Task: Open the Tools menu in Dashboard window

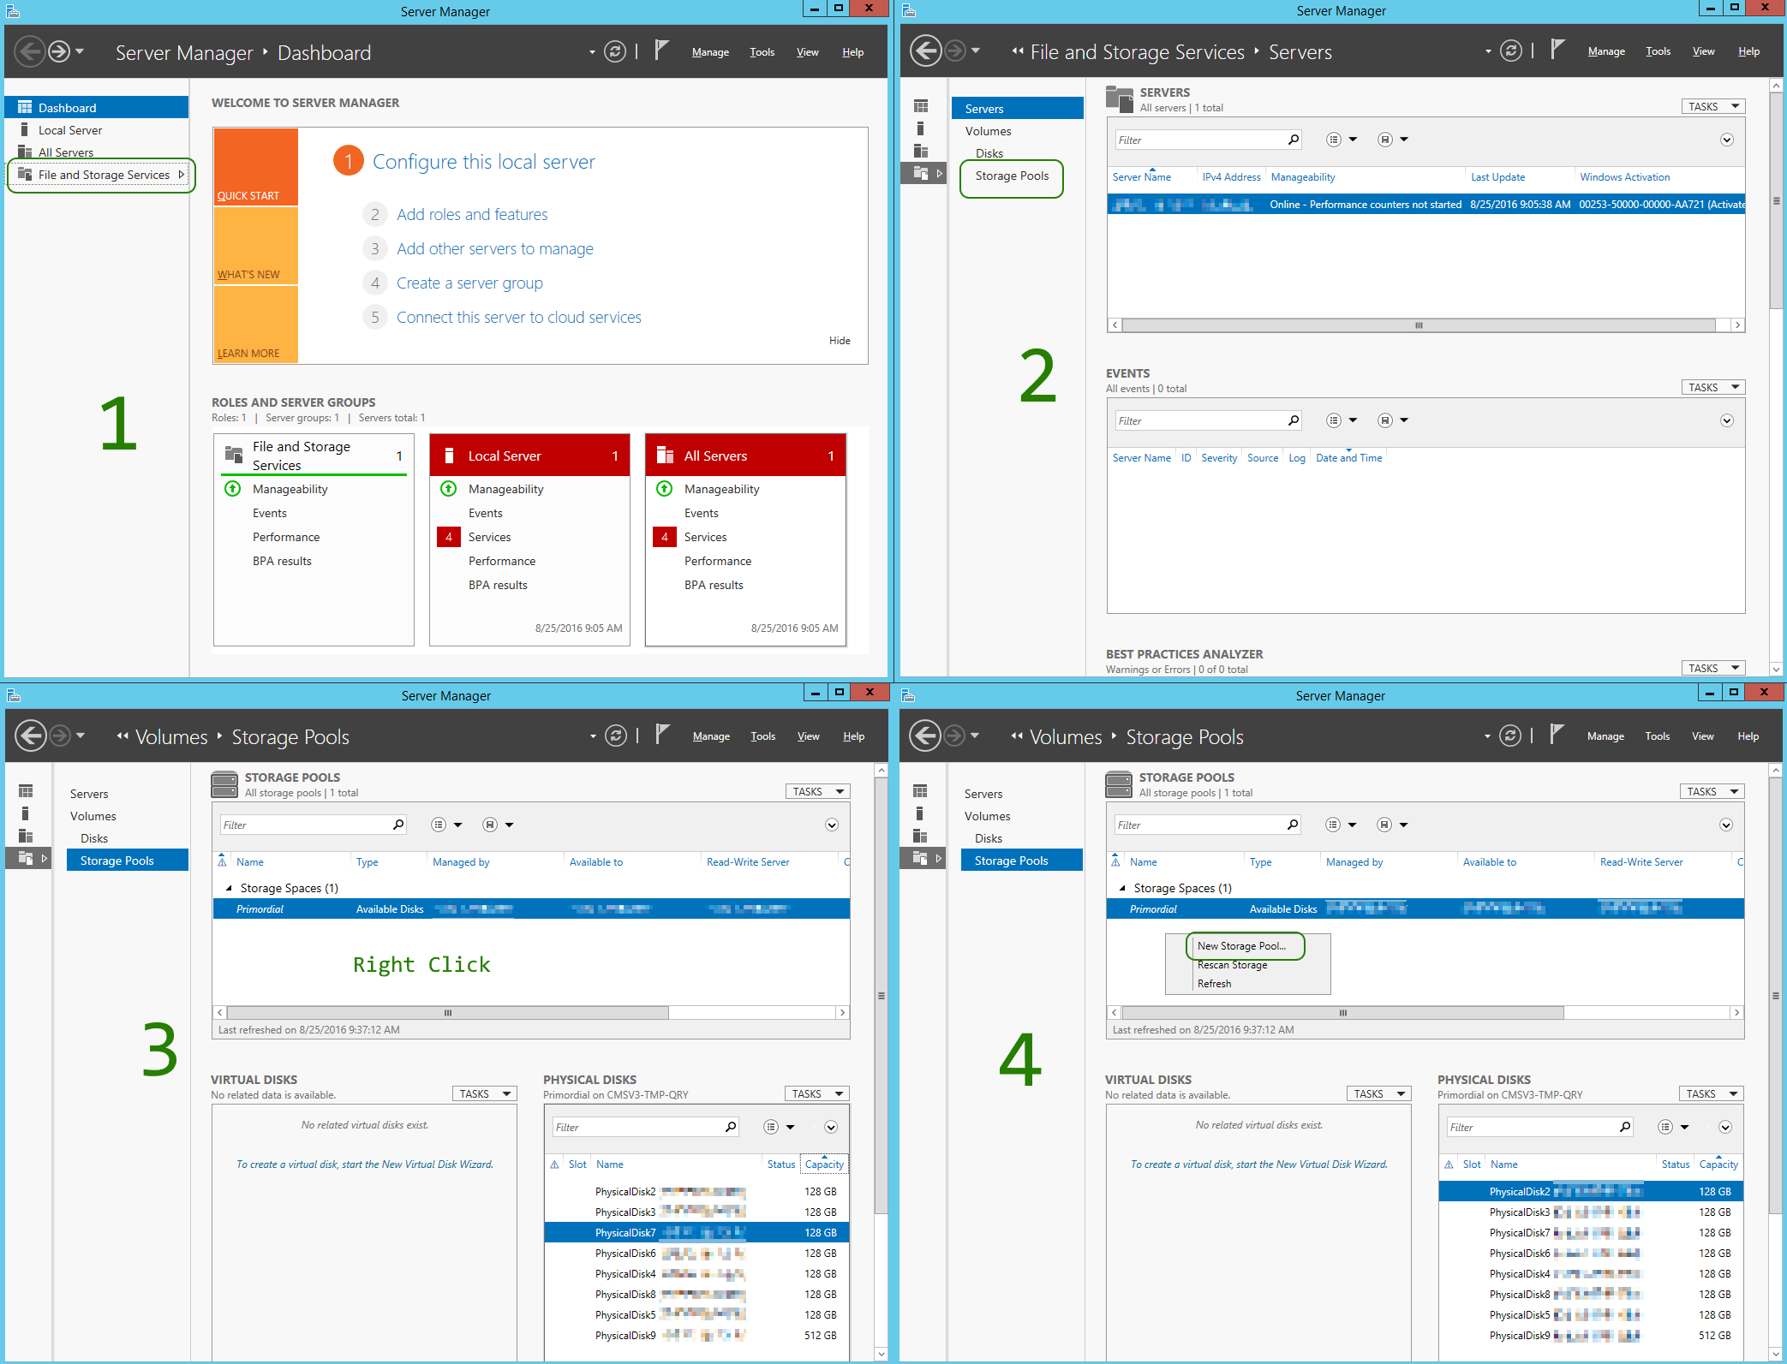Action: 762,52
